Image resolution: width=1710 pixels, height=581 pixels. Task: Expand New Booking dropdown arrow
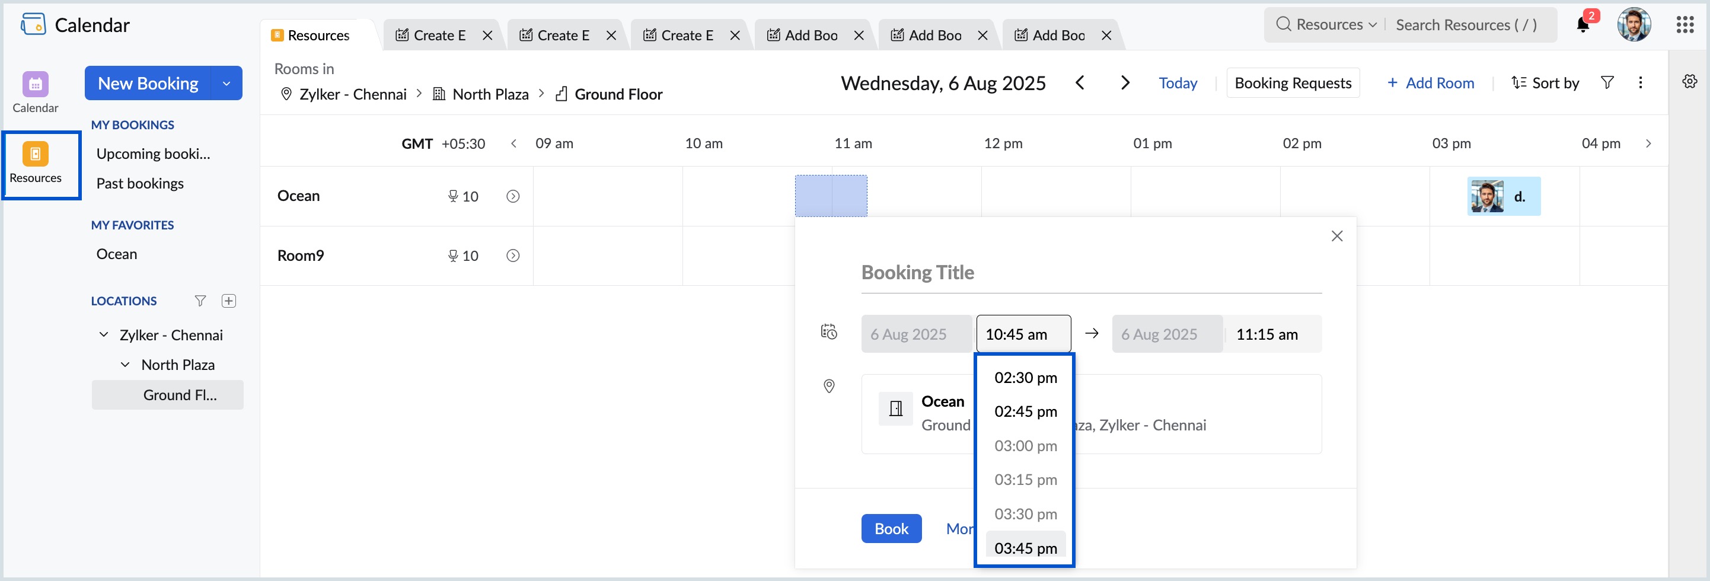click(226, 83)
